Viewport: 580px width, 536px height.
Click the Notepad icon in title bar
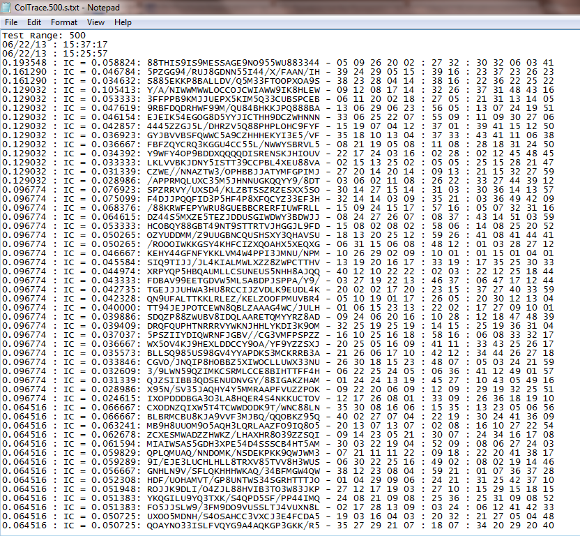pos(7,7)
